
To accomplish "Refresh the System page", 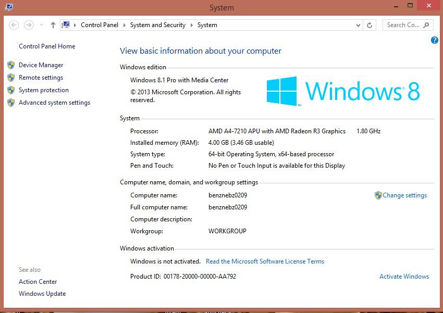I will [x=370, y=25].
